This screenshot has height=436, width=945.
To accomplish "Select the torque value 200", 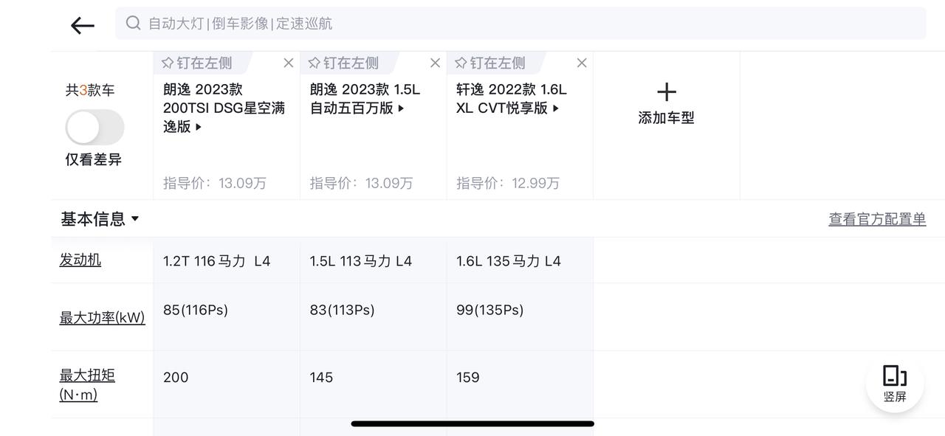I will (176, 378).
